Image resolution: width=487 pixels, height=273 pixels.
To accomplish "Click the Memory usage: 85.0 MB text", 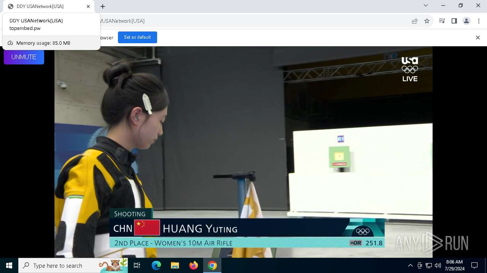I will point(43,43).
